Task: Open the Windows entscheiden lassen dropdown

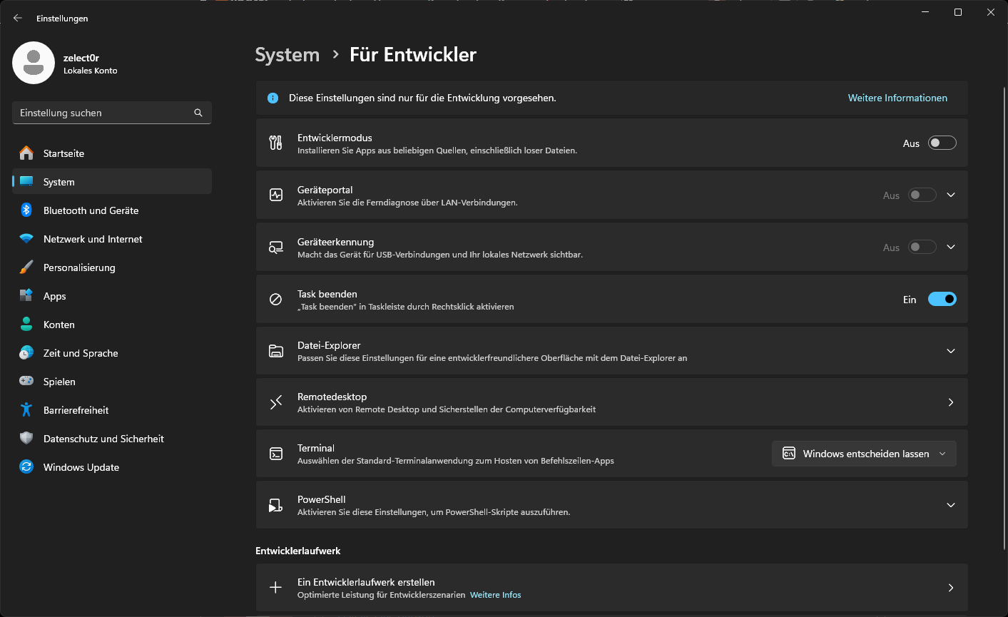Action: [864, 454]
